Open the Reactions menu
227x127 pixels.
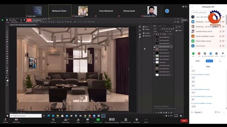coord(137,121)
